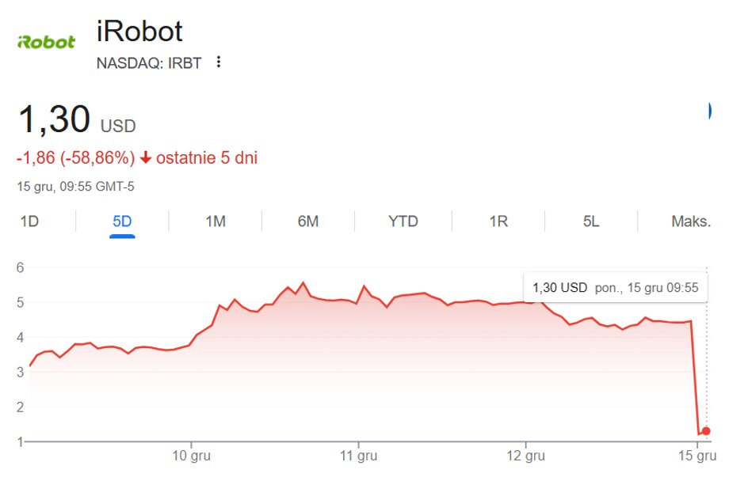729x477 pixels.
Task: Switch to the 1M chart range
Action: pos(215,221)
